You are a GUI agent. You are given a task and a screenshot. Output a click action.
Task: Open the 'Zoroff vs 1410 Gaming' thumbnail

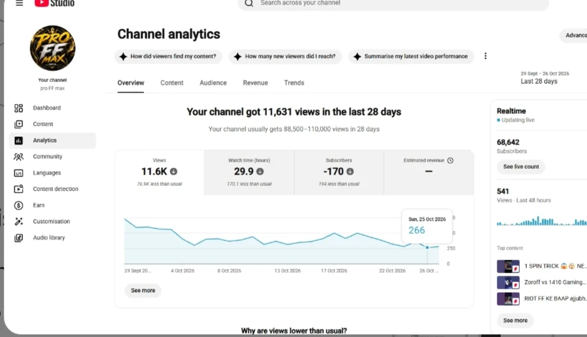click(508, 282)
